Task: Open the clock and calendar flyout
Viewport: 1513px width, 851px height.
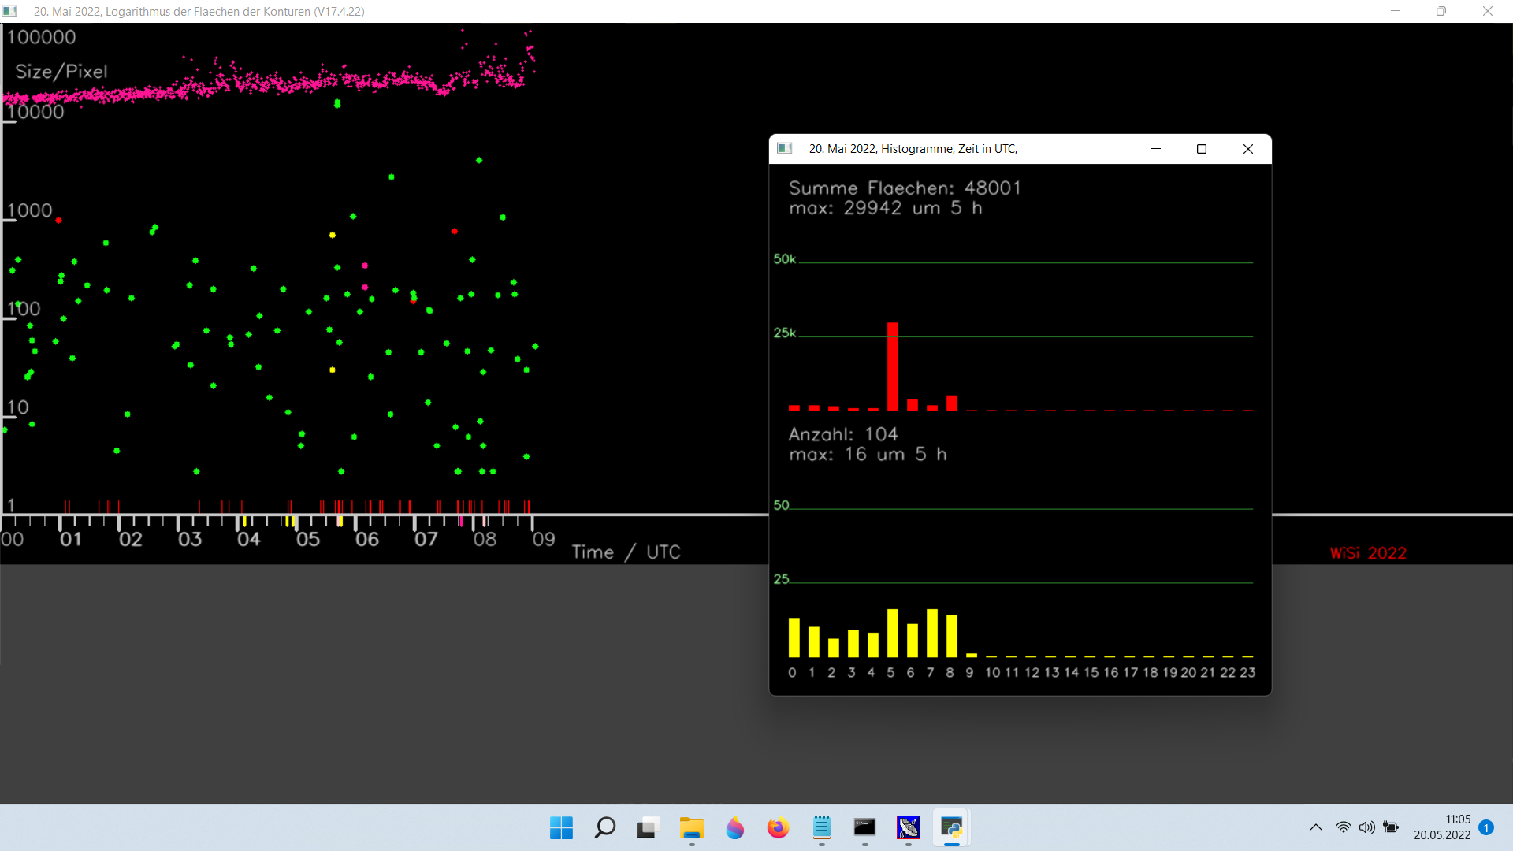Action: (1442, 827)
